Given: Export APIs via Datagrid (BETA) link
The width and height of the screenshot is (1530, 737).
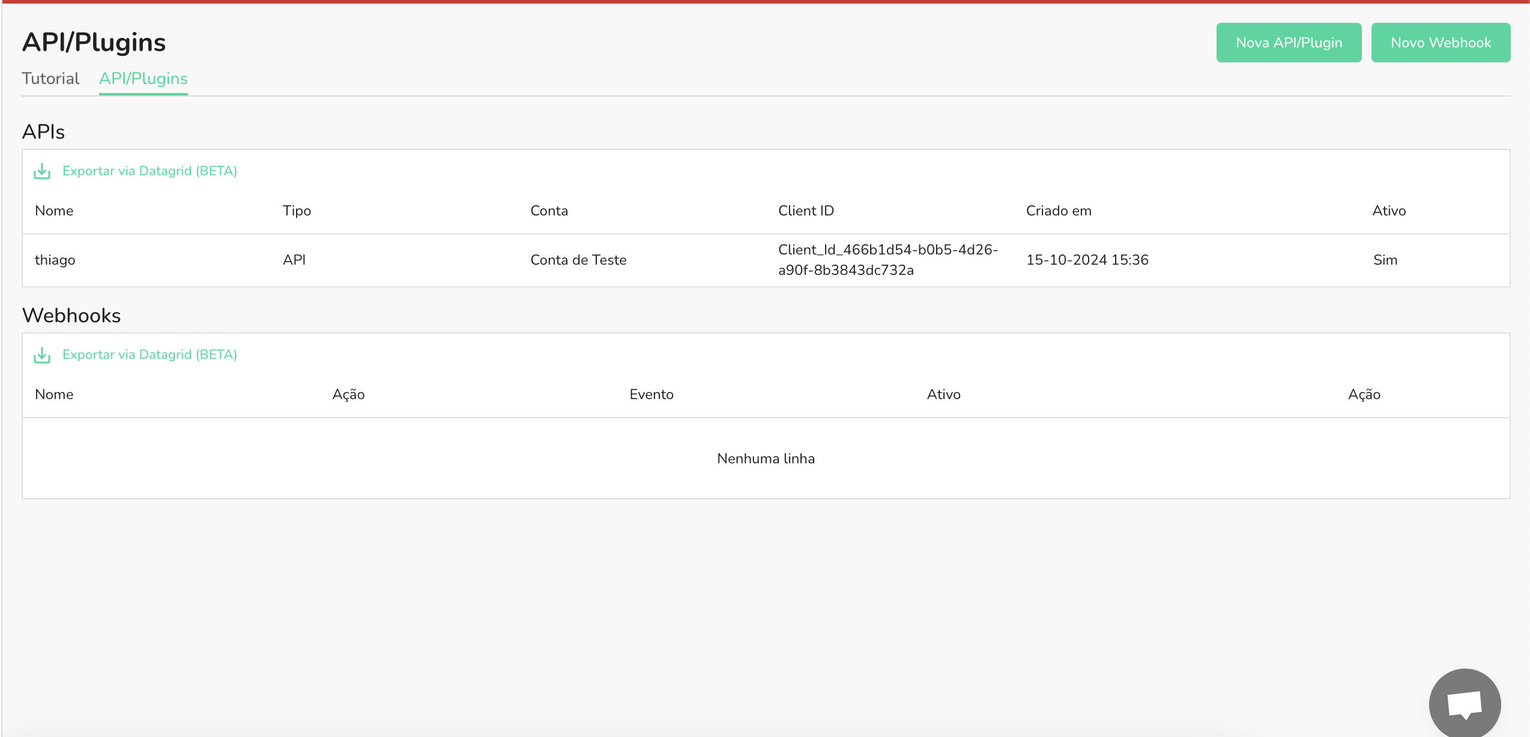Looking at the screenshot, I should coord(150,171).
